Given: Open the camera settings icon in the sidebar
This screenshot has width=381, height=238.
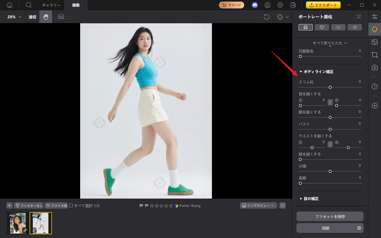Looking at the screenshot, I should click(x=375, y=67).
